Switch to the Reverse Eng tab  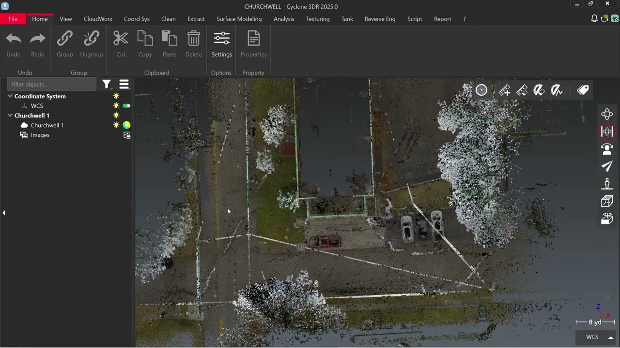pyautogui.click(x=380, y=19)
